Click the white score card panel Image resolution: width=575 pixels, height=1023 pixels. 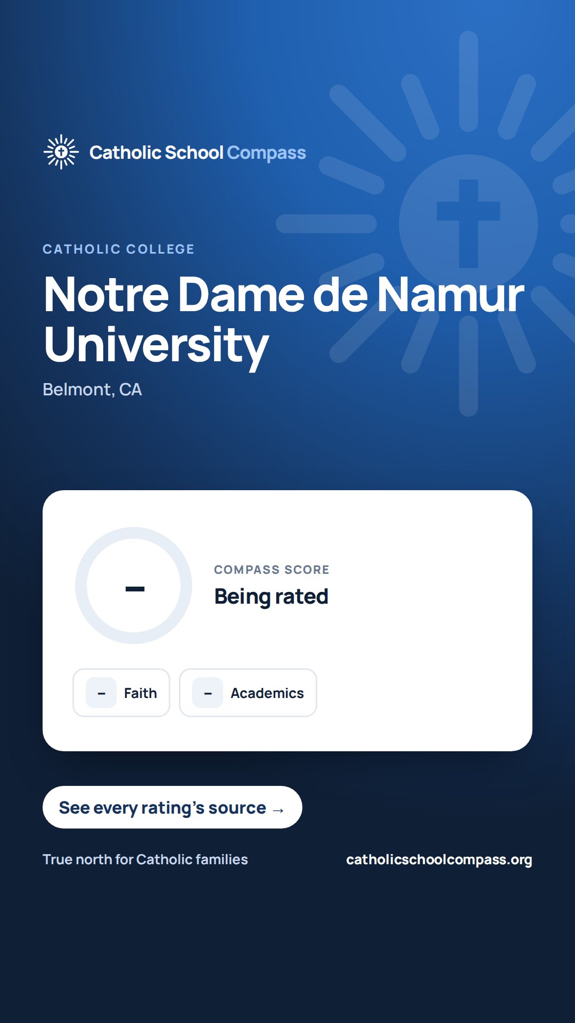click(287, 621)
